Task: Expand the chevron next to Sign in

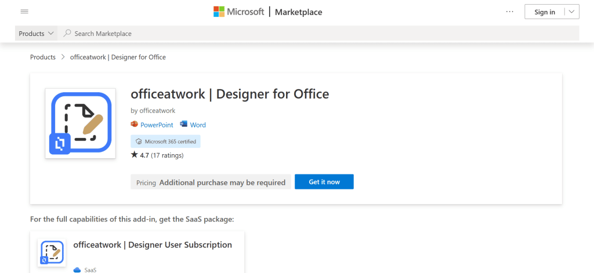Action: (x=571, y=12)
